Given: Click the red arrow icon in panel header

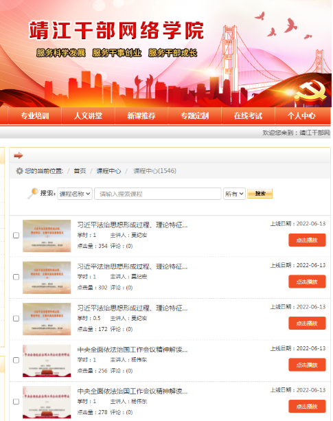Looking at the screenshot, I should (19, 155).
